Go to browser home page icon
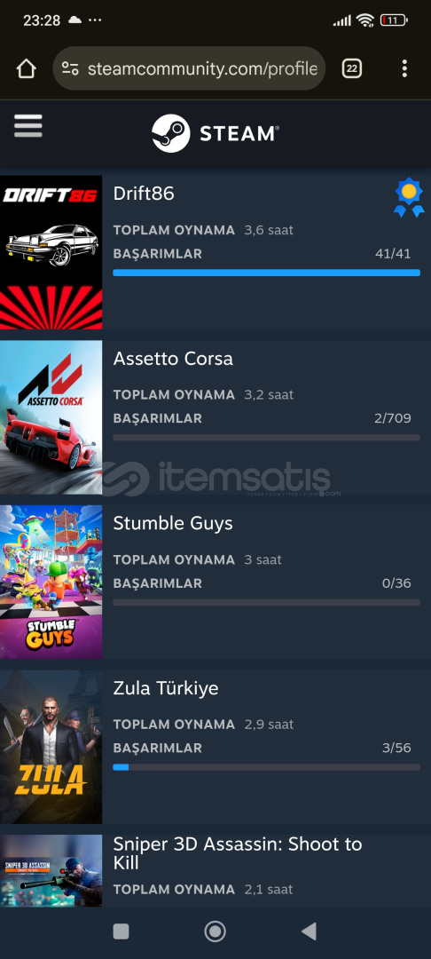The image size is (431, 959). click(27, 68)
